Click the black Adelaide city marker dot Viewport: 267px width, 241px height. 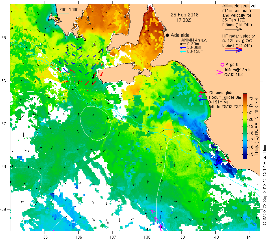pos(168,35)
